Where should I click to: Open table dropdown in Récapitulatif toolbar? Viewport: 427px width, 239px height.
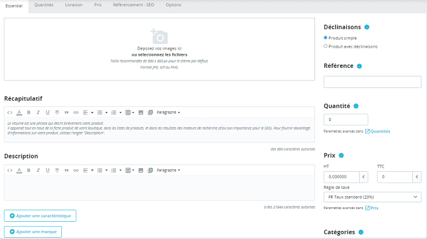[x=130, y=112]
